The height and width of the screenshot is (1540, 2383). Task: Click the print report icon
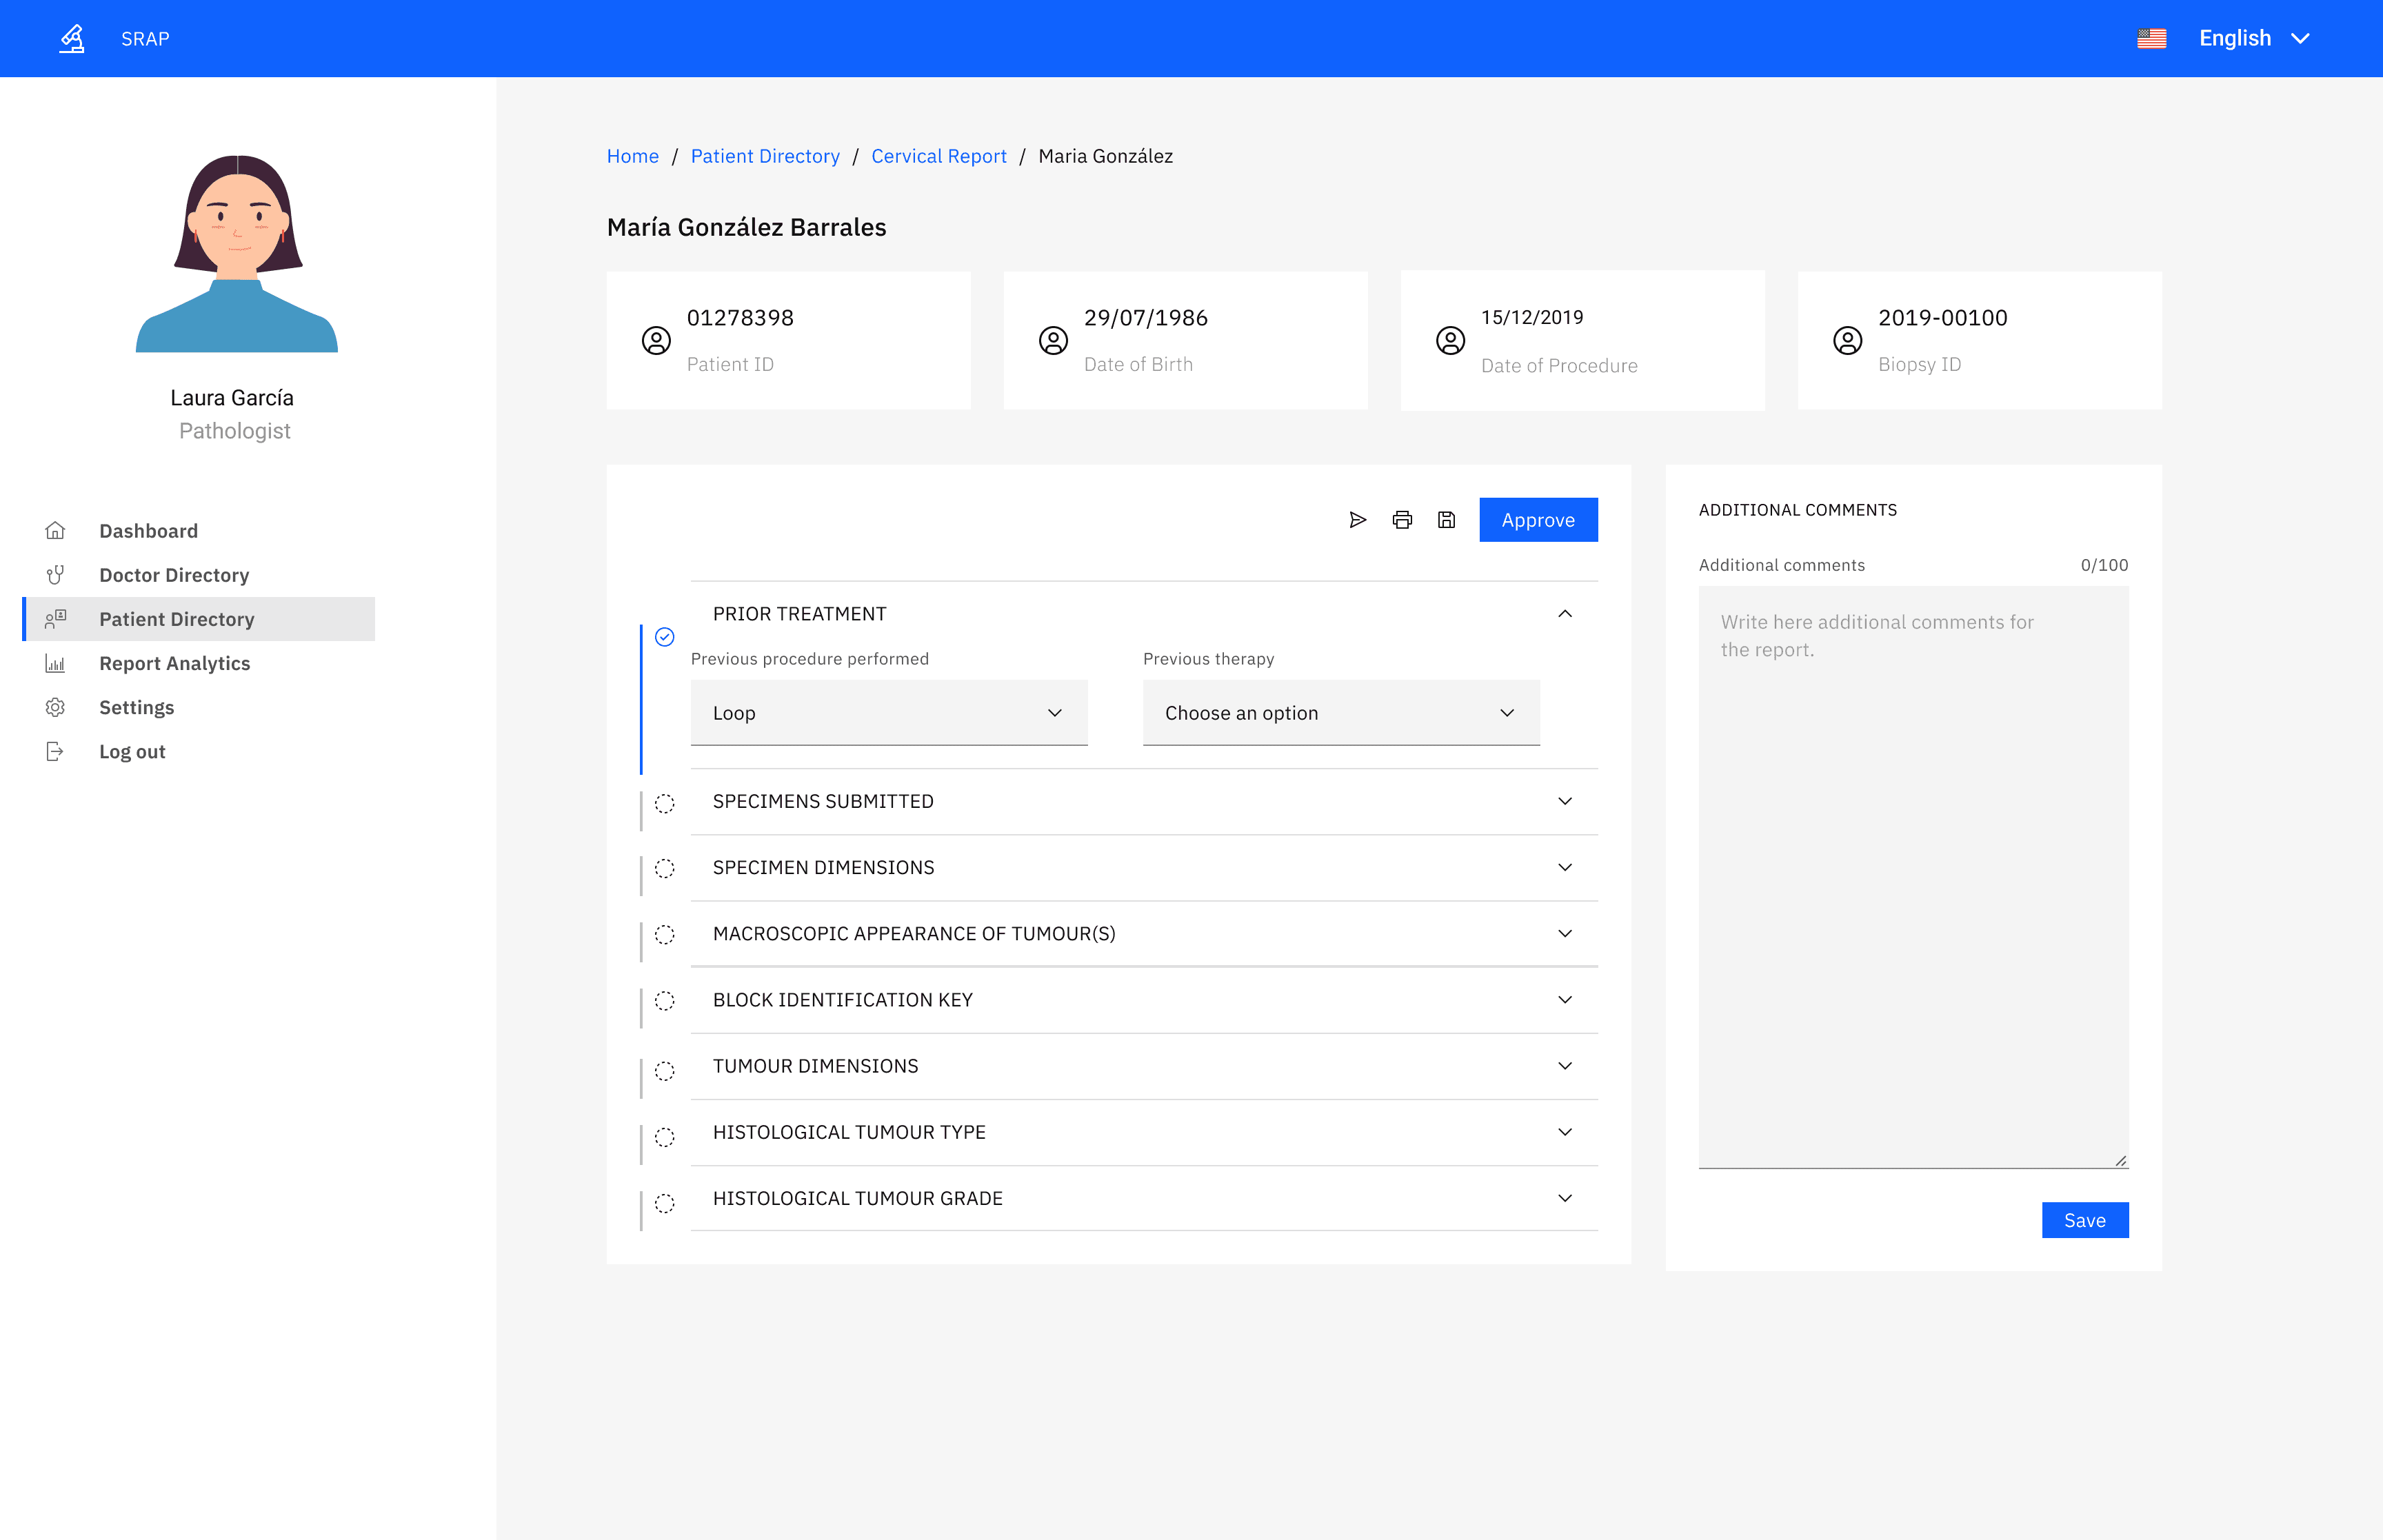click(1402, 520)
